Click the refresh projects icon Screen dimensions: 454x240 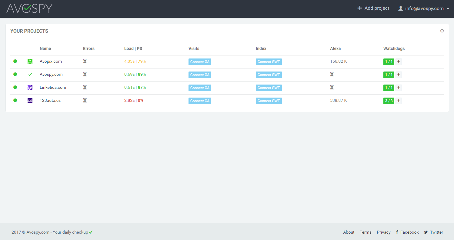(442, 31)
